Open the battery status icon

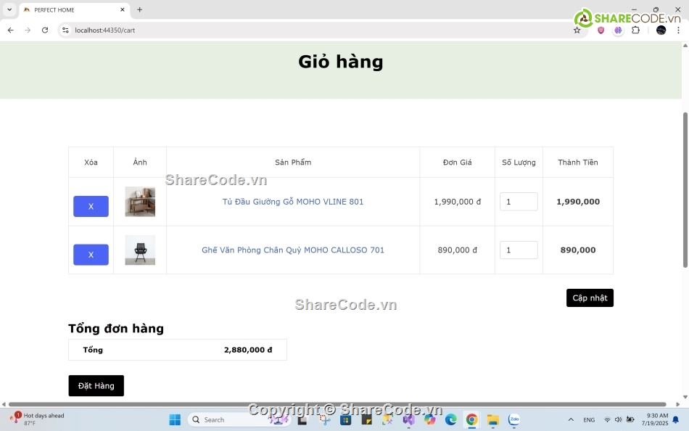[x=630, y=420]
